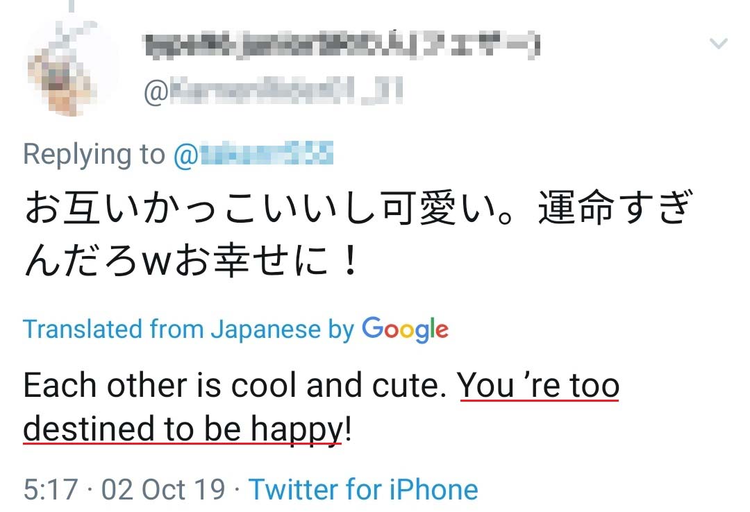
Task: Tap the 5:17 timestamp
Action: tap(50, 489)
